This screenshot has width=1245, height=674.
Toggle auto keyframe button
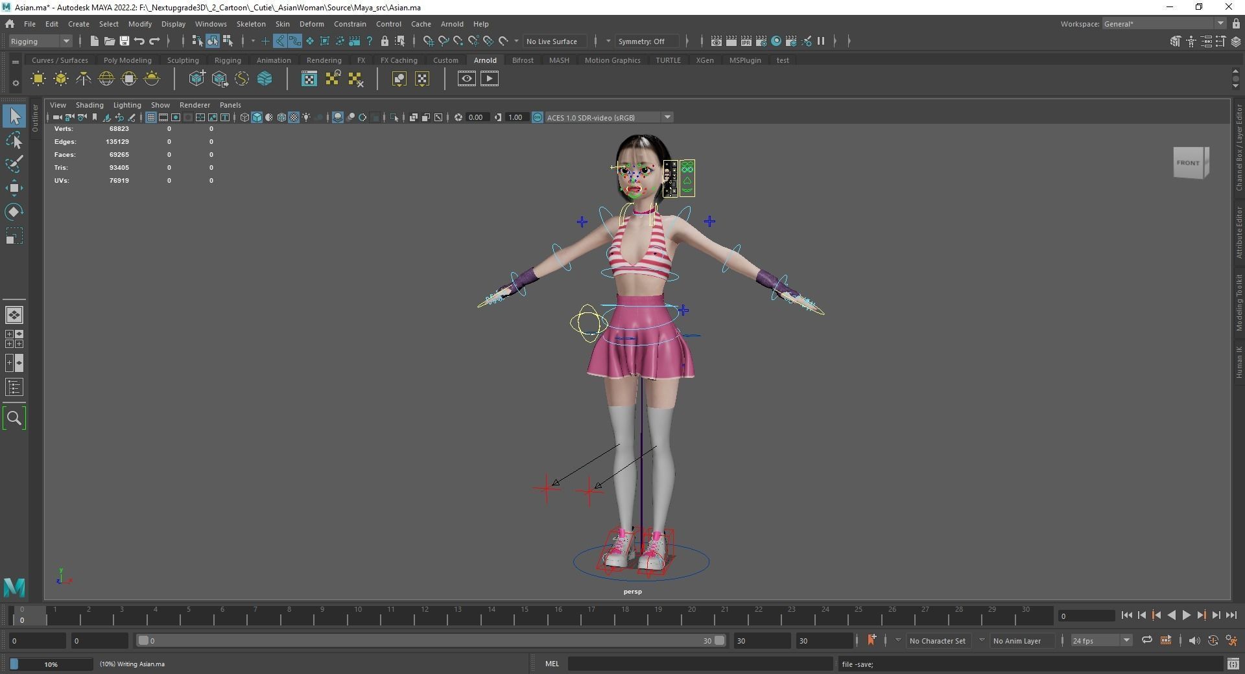1213,640
